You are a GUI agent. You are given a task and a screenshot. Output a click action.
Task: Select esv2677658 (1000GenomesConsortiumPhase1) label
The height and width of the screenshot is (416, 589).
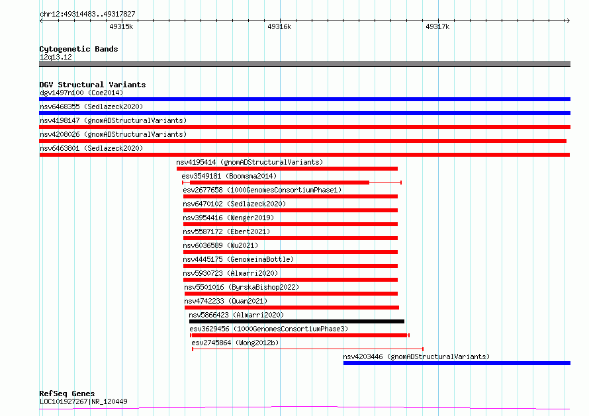tap(262, 190)
